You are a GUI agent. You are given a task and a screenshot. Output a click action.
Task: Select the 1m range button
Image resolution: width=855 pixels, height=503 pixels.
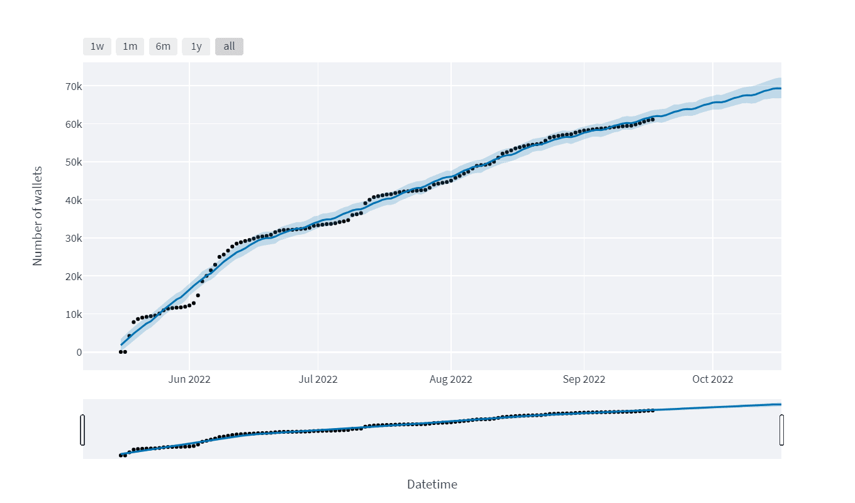130,47
